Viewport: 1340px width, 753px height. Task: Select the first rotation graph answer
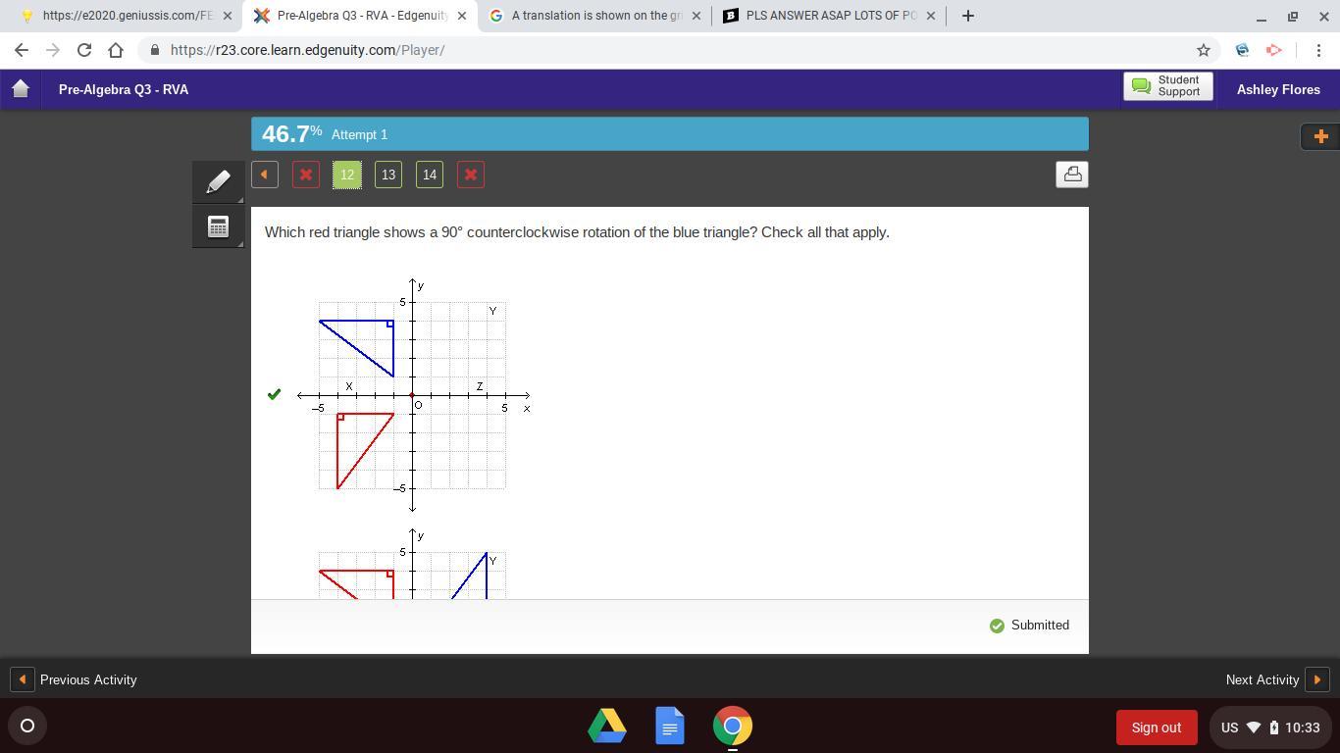(413, 394)
